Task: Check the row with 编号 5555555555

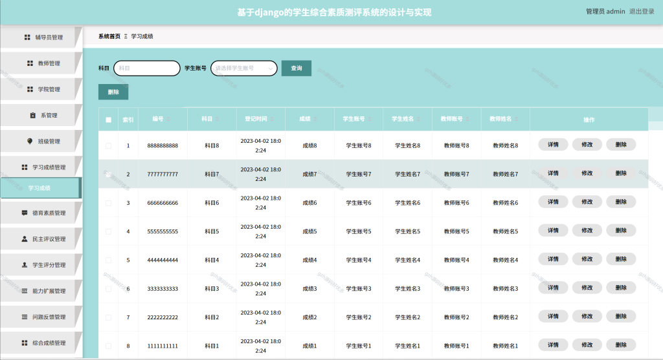Action: [x=109, y=231]
